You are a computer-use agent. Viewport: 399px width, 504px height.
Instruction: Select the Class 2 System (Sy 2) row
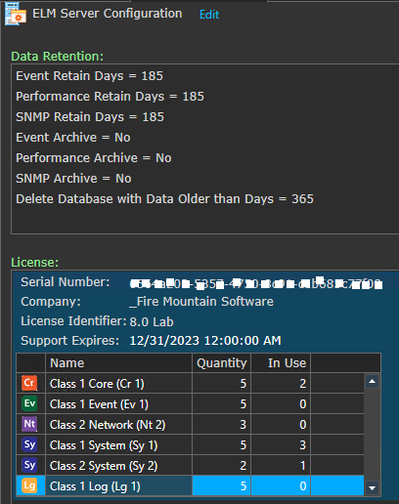click(190, 465)
